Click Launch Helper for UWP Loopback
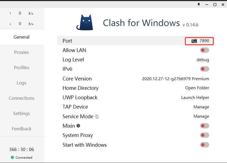This screenshot has width=227, height=163. pos(195,98)
